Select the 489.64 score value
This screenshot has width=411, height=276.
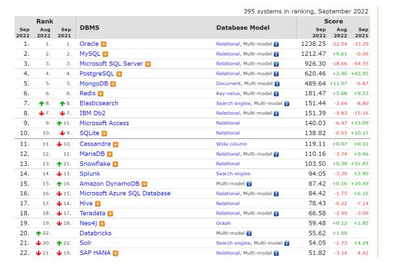click(x=315, y=84)
